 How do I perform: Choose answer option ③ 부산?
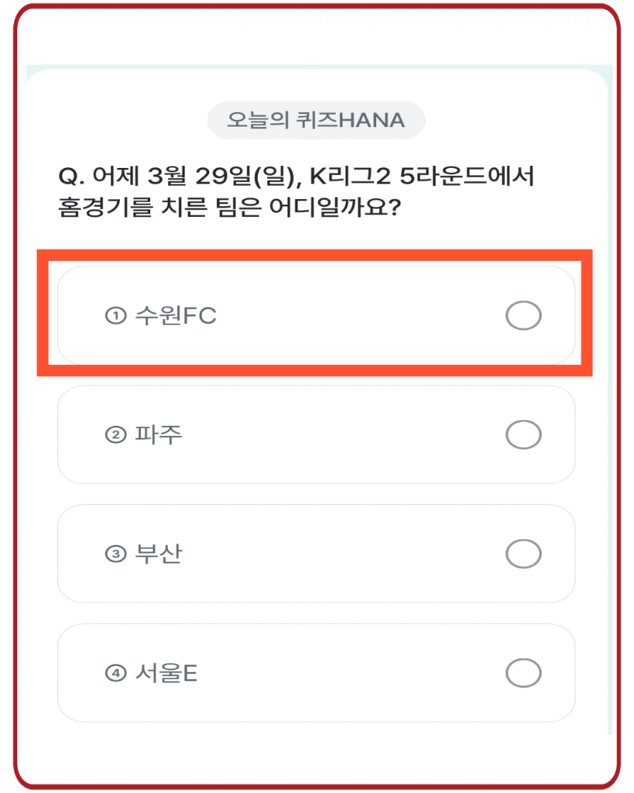pyautogui.click(x=316, y=553)
